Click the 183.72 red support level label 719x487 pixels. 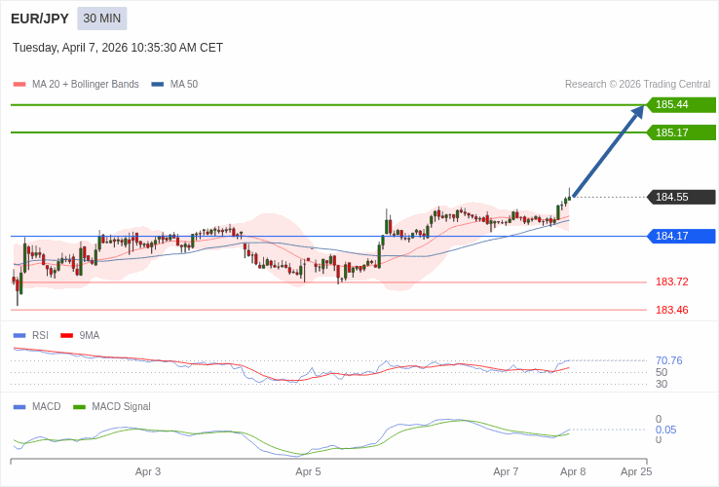tap(671, 282)
